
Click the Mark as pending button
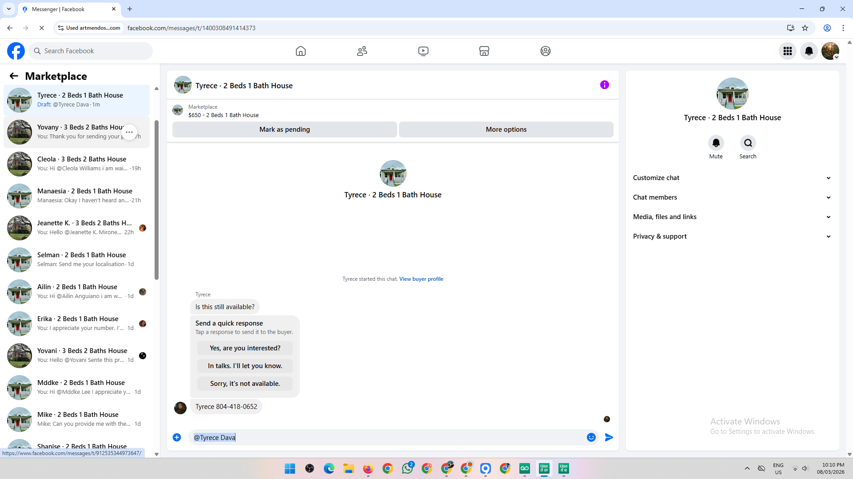[284, 130]
